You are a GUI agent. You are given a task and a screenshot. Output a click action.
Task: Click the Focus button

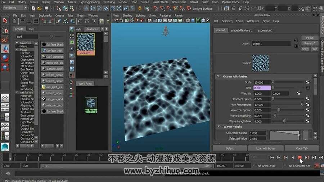coord(310,38)
